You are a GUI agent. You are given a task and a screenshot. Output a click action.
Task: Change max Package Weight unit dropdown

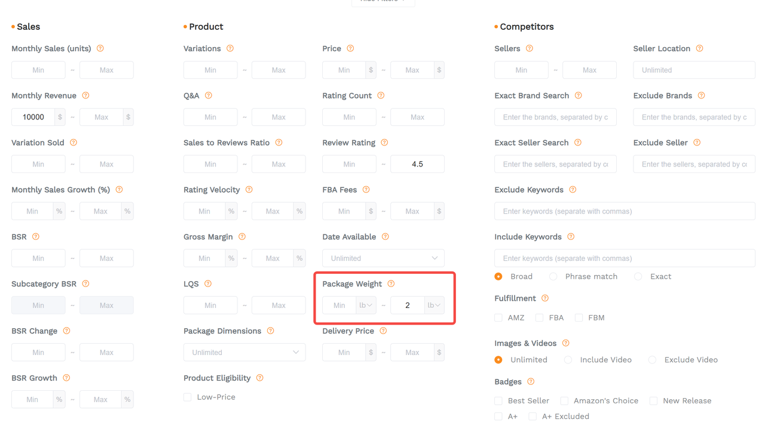coord(434,306)
